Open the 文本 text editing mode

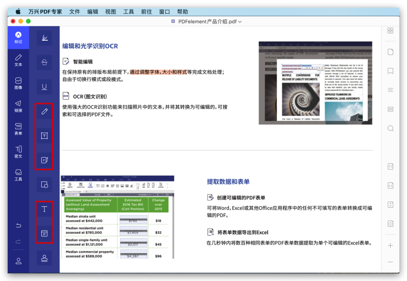pyautogui.click(x=18, y=60)
